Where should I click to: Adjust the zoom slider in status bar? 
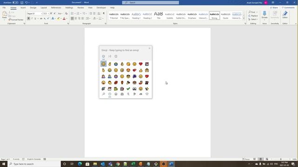coord(281,159)
